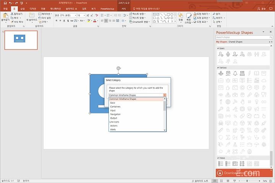
Task: Close the PowerMockup Shapes pane
Action: 271,32
